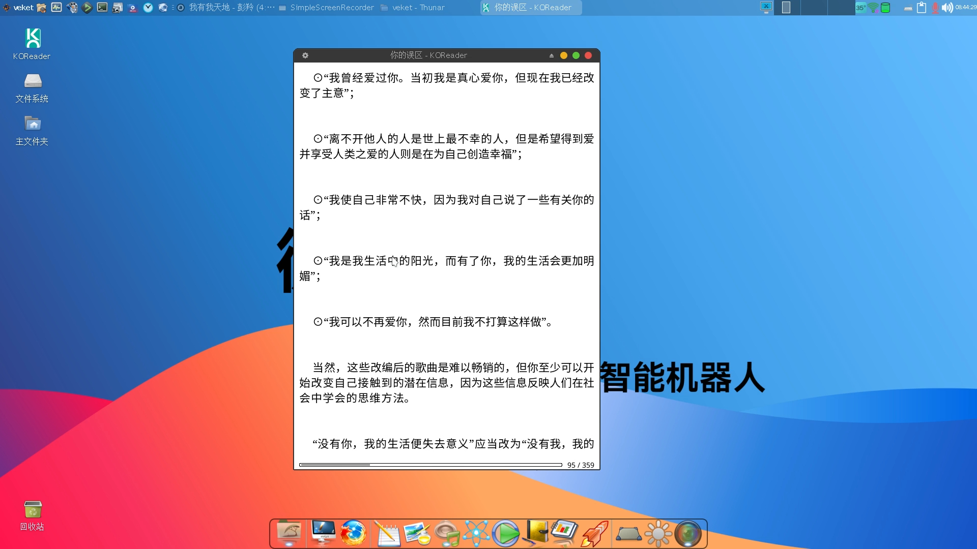
Task: Click the paragraph starting 当然，这些改编后的歌曲
Action: click(x=447, y=383)
